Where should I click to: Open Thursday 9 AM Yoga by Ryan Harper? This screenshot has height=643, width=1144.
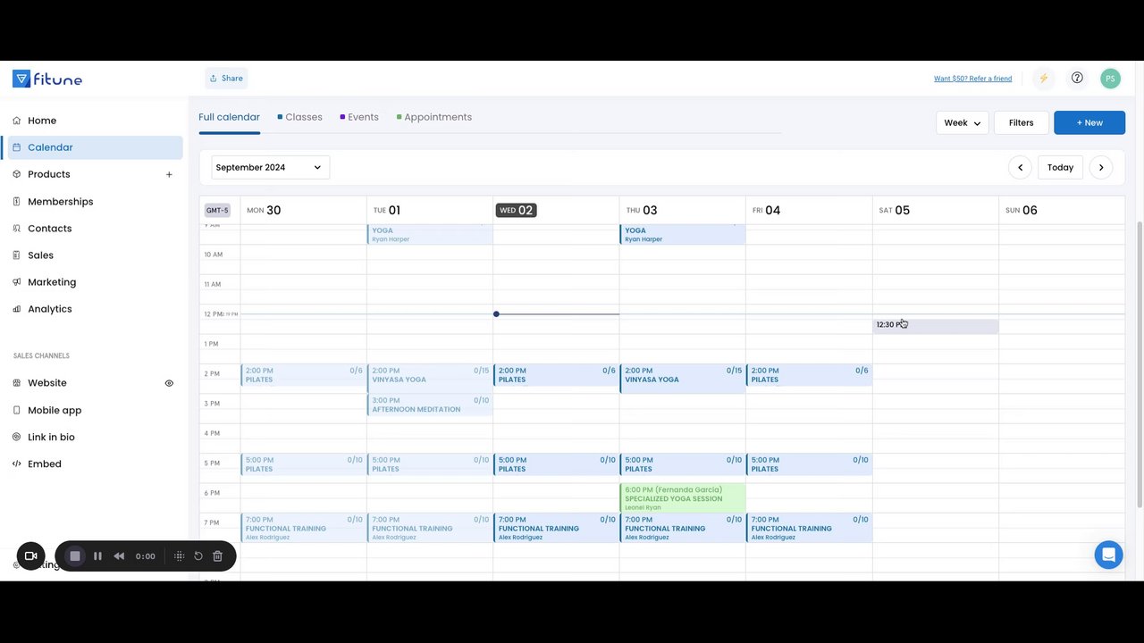[683, 234]
